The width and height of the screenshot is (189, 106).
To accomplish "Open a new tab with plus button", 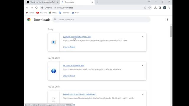I will tap(98, 2).
